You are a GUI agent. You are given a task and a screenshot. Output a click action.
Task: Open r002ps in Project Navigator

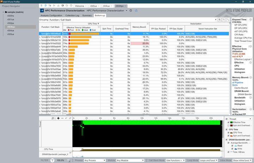pyautogui.click(x=11, y=23)
